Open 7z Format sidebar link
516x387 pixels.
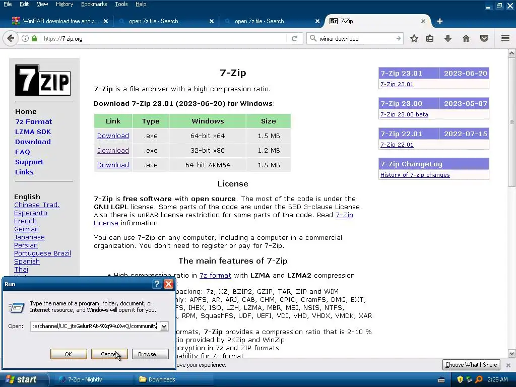coord(34,122)
